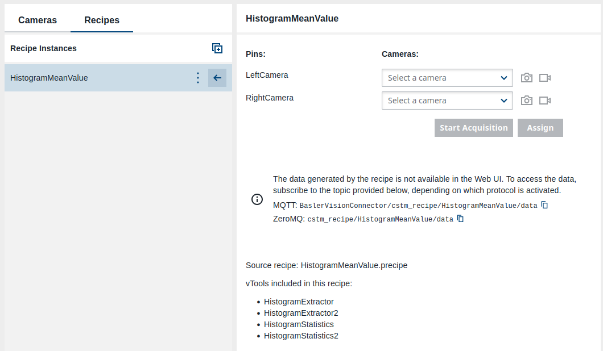This screenshot has width=603, height=351.
Task: Open the LeftCamera camera selection dropdown
Action: [x=447, y=78]
